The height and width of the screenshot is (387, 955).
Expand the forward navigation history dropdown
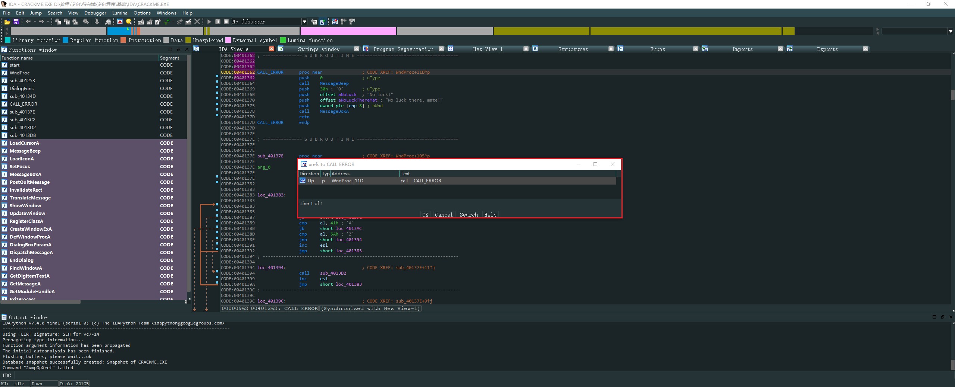pos(48,22)
